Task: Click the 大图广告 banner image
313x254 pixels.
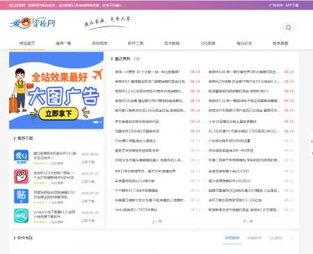Action: point(56,90)
